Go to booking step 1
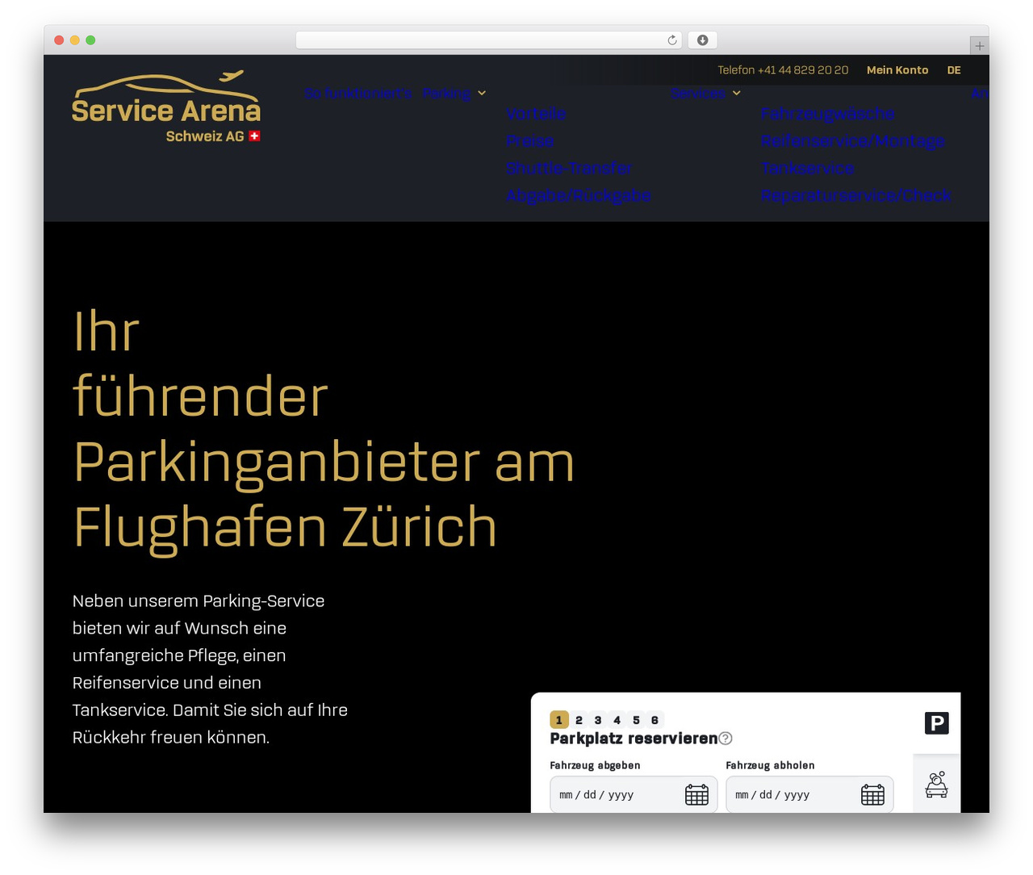 (559, 720)
